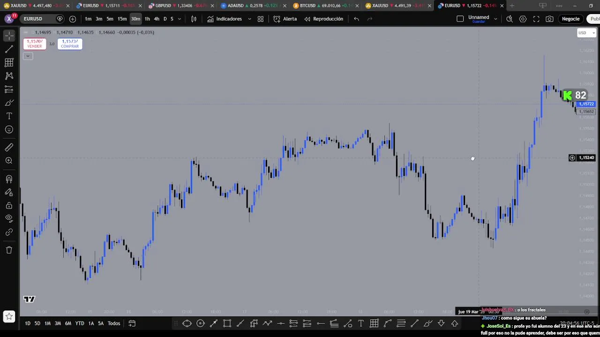Viewport: 600px width, 337px height.
Task: Open go-to-date calendar icon
Action: 132,323
